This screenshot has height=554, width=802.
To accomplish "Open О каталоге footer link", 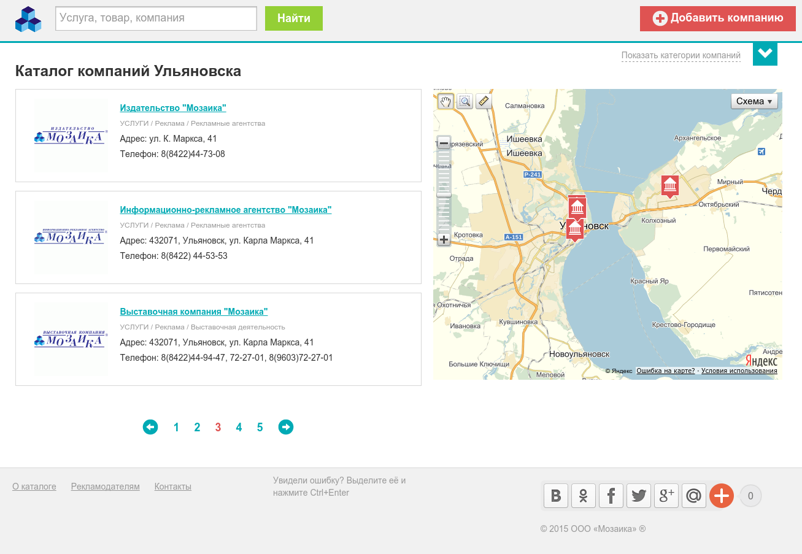I will (x=34, y=487).
